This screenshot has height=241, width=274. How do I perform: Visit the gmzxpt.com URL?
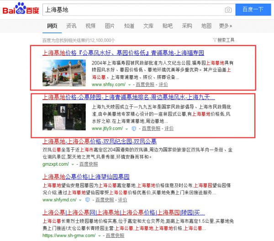(x=56, y=164)
